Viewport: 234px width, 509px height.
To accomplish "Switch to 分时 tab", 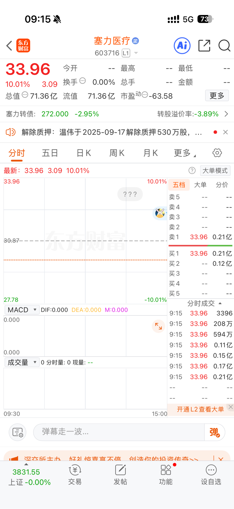I will (16, 153).
